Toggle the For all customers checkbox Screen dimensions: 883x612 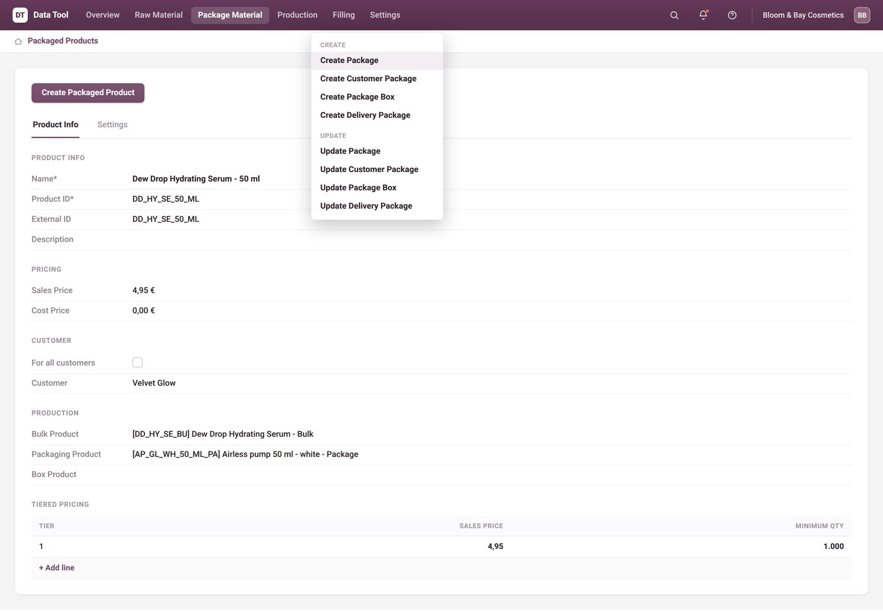(137, 362)
